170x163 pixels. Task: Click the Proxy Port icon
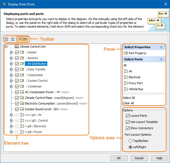tap(126, 83)
